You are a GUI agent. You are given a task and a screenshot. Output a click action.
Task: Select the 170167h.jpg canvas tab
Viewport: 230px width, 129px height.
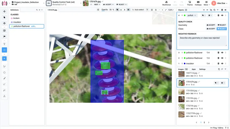[x=52, y=10]
